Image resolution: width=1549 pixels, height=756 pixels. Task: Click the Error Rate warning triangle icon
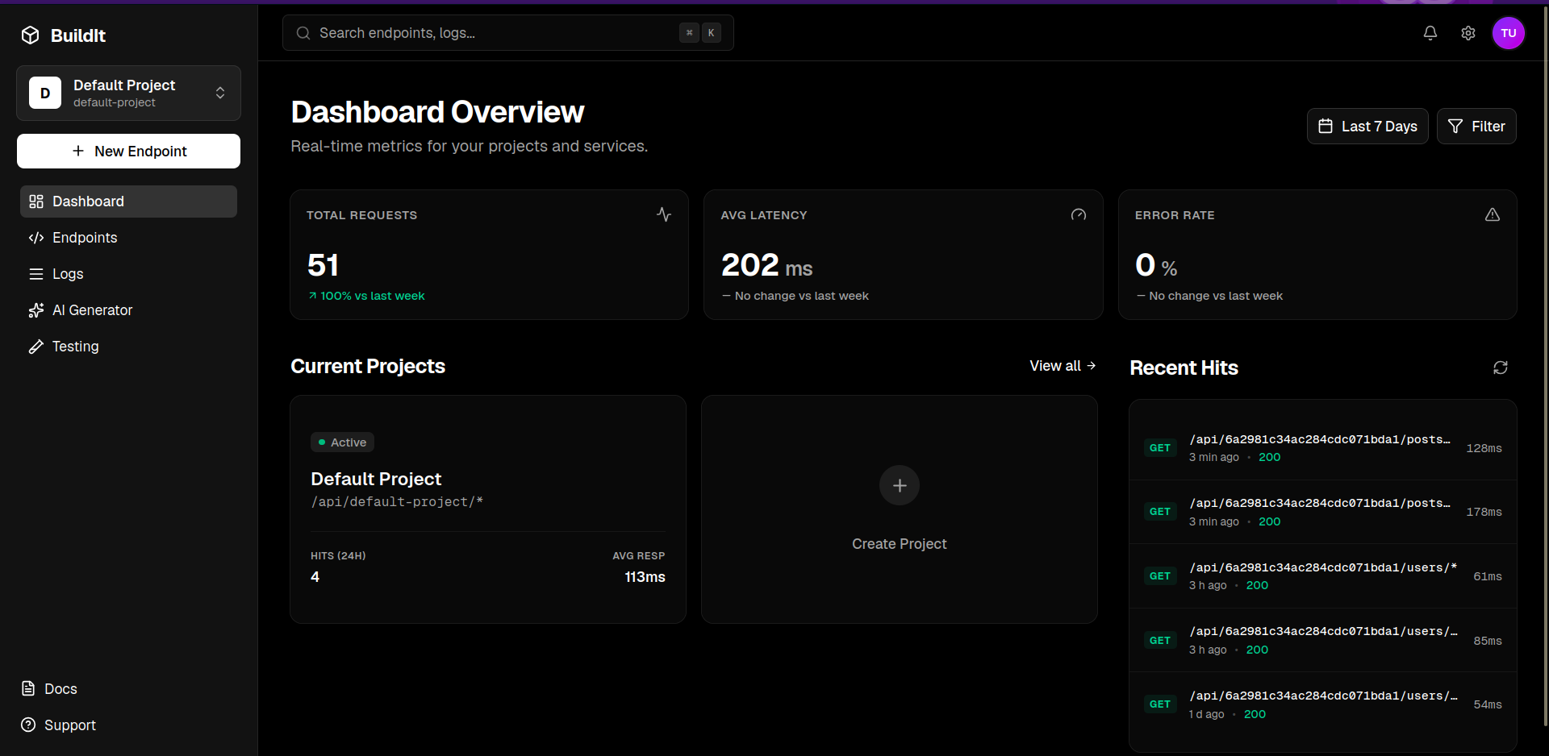(1493, 214)
